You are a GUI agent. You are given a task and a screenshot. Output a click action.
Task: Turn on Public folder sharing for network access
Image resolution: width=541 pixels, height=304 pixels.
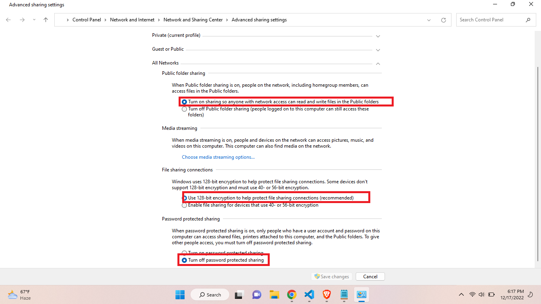[x=184, y=102]
